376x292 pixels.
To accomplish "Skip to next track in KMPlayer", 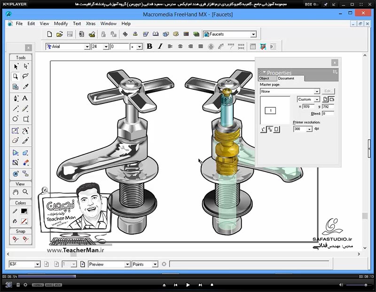I will pos(200,285).
